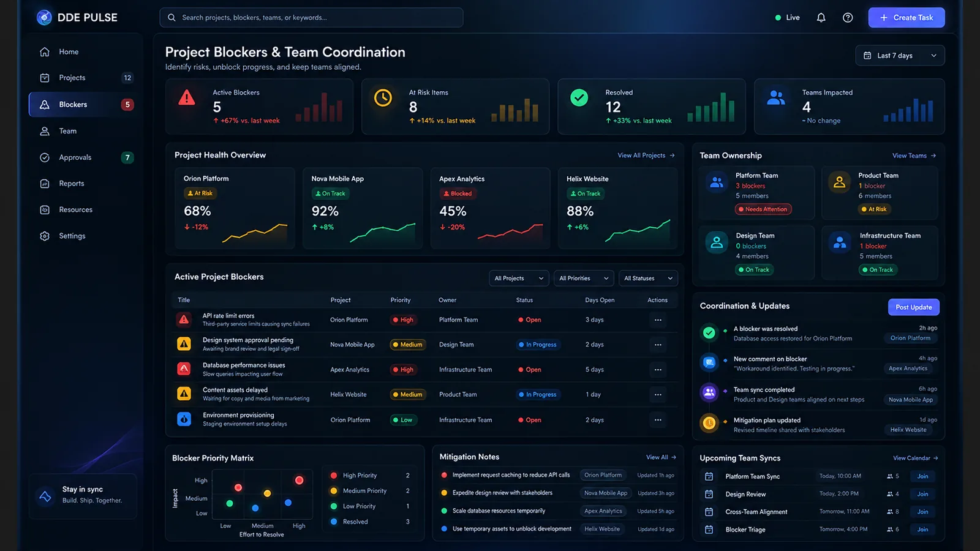Click the Platform Team avatar icon
Screen dimensions: 980x551
[716, 182]
